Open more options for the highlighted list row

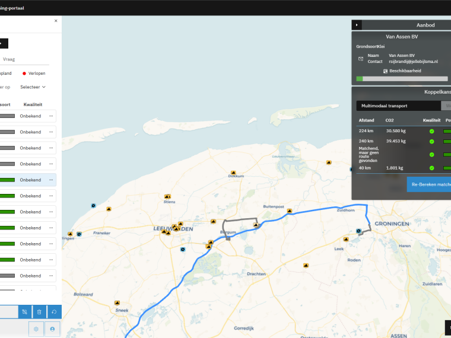point(51,180)
